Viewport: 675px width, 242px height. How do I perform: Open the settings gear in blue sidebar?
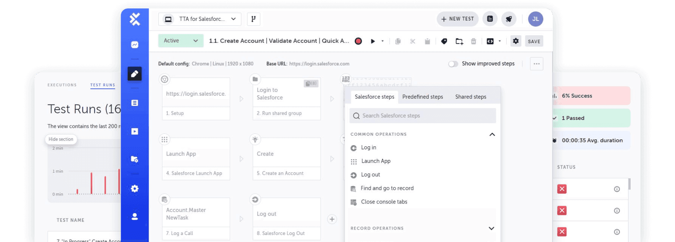135,188
